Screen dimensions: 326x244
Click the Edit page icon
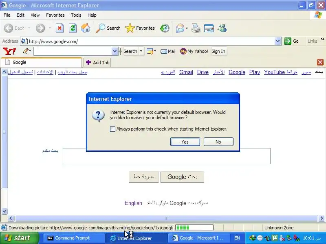[x=209, y=28]
